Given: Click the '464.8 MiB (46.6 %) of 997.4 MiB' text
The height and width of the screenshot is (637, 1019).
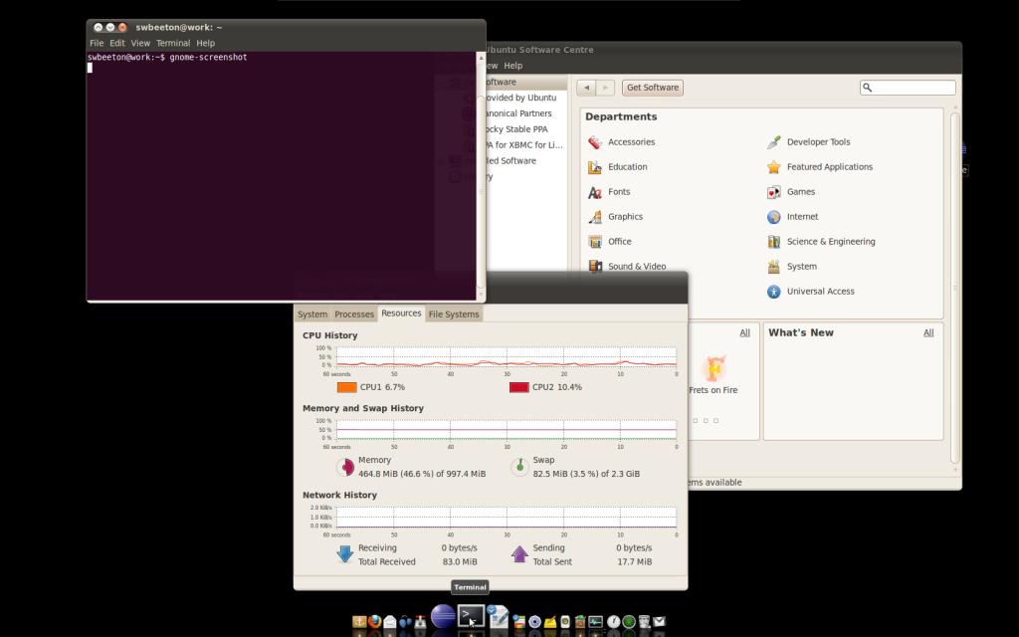Looking at the screenshot, I should 422,474.
